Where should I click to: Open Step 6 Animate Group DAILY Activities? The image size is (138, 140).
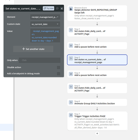click(x=97, y=102)
